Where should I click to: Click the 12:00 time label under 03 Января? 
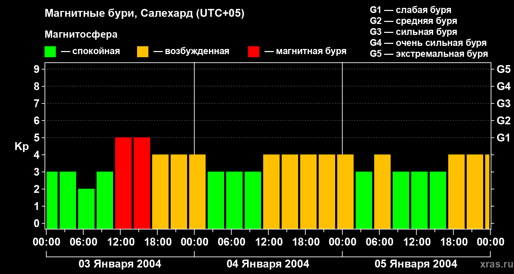(120, 242)
